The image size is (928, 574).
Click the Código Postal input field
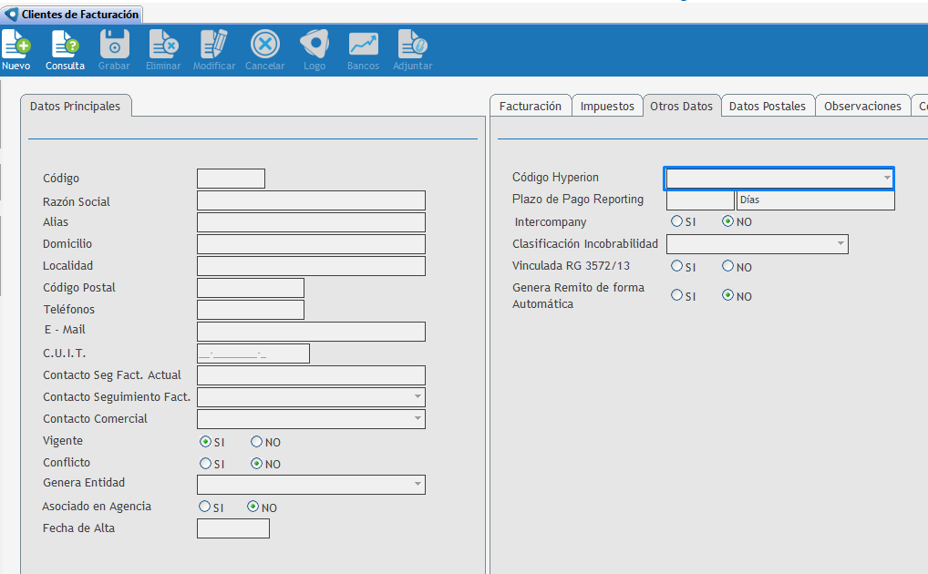click(x=251, y=288)
